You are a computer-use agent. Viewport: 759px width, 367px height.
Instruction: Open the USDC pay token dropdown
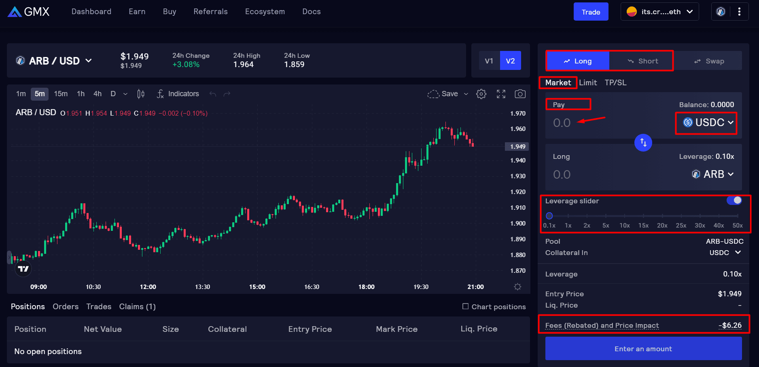click(708, 122)
